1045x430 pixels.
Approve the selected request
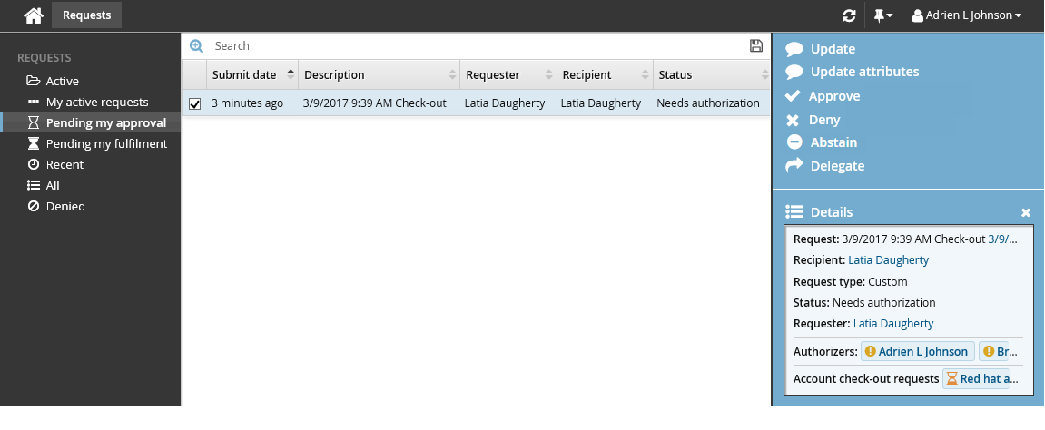pos(833,96)
